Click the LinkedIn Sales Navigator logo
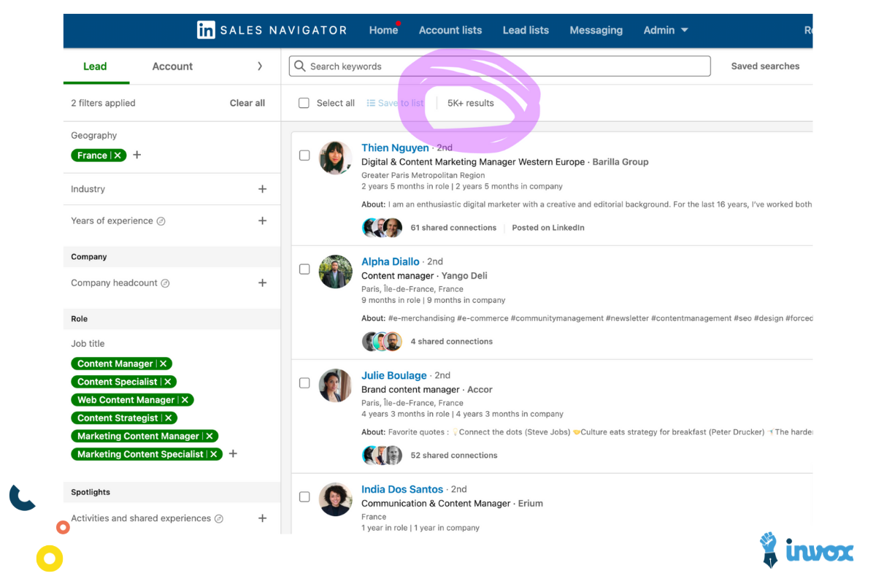The image size is (876, 584). pyautogui.click(x=272, y=30)
